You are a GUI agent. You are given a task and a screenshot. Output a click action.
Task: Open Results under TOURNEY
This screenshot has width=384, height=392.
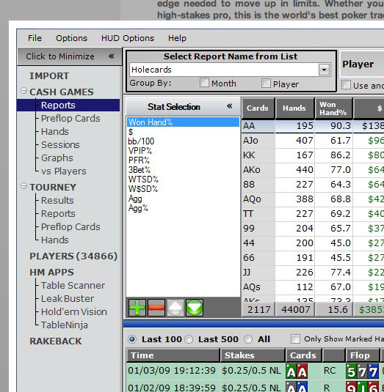tap(57, 201)
